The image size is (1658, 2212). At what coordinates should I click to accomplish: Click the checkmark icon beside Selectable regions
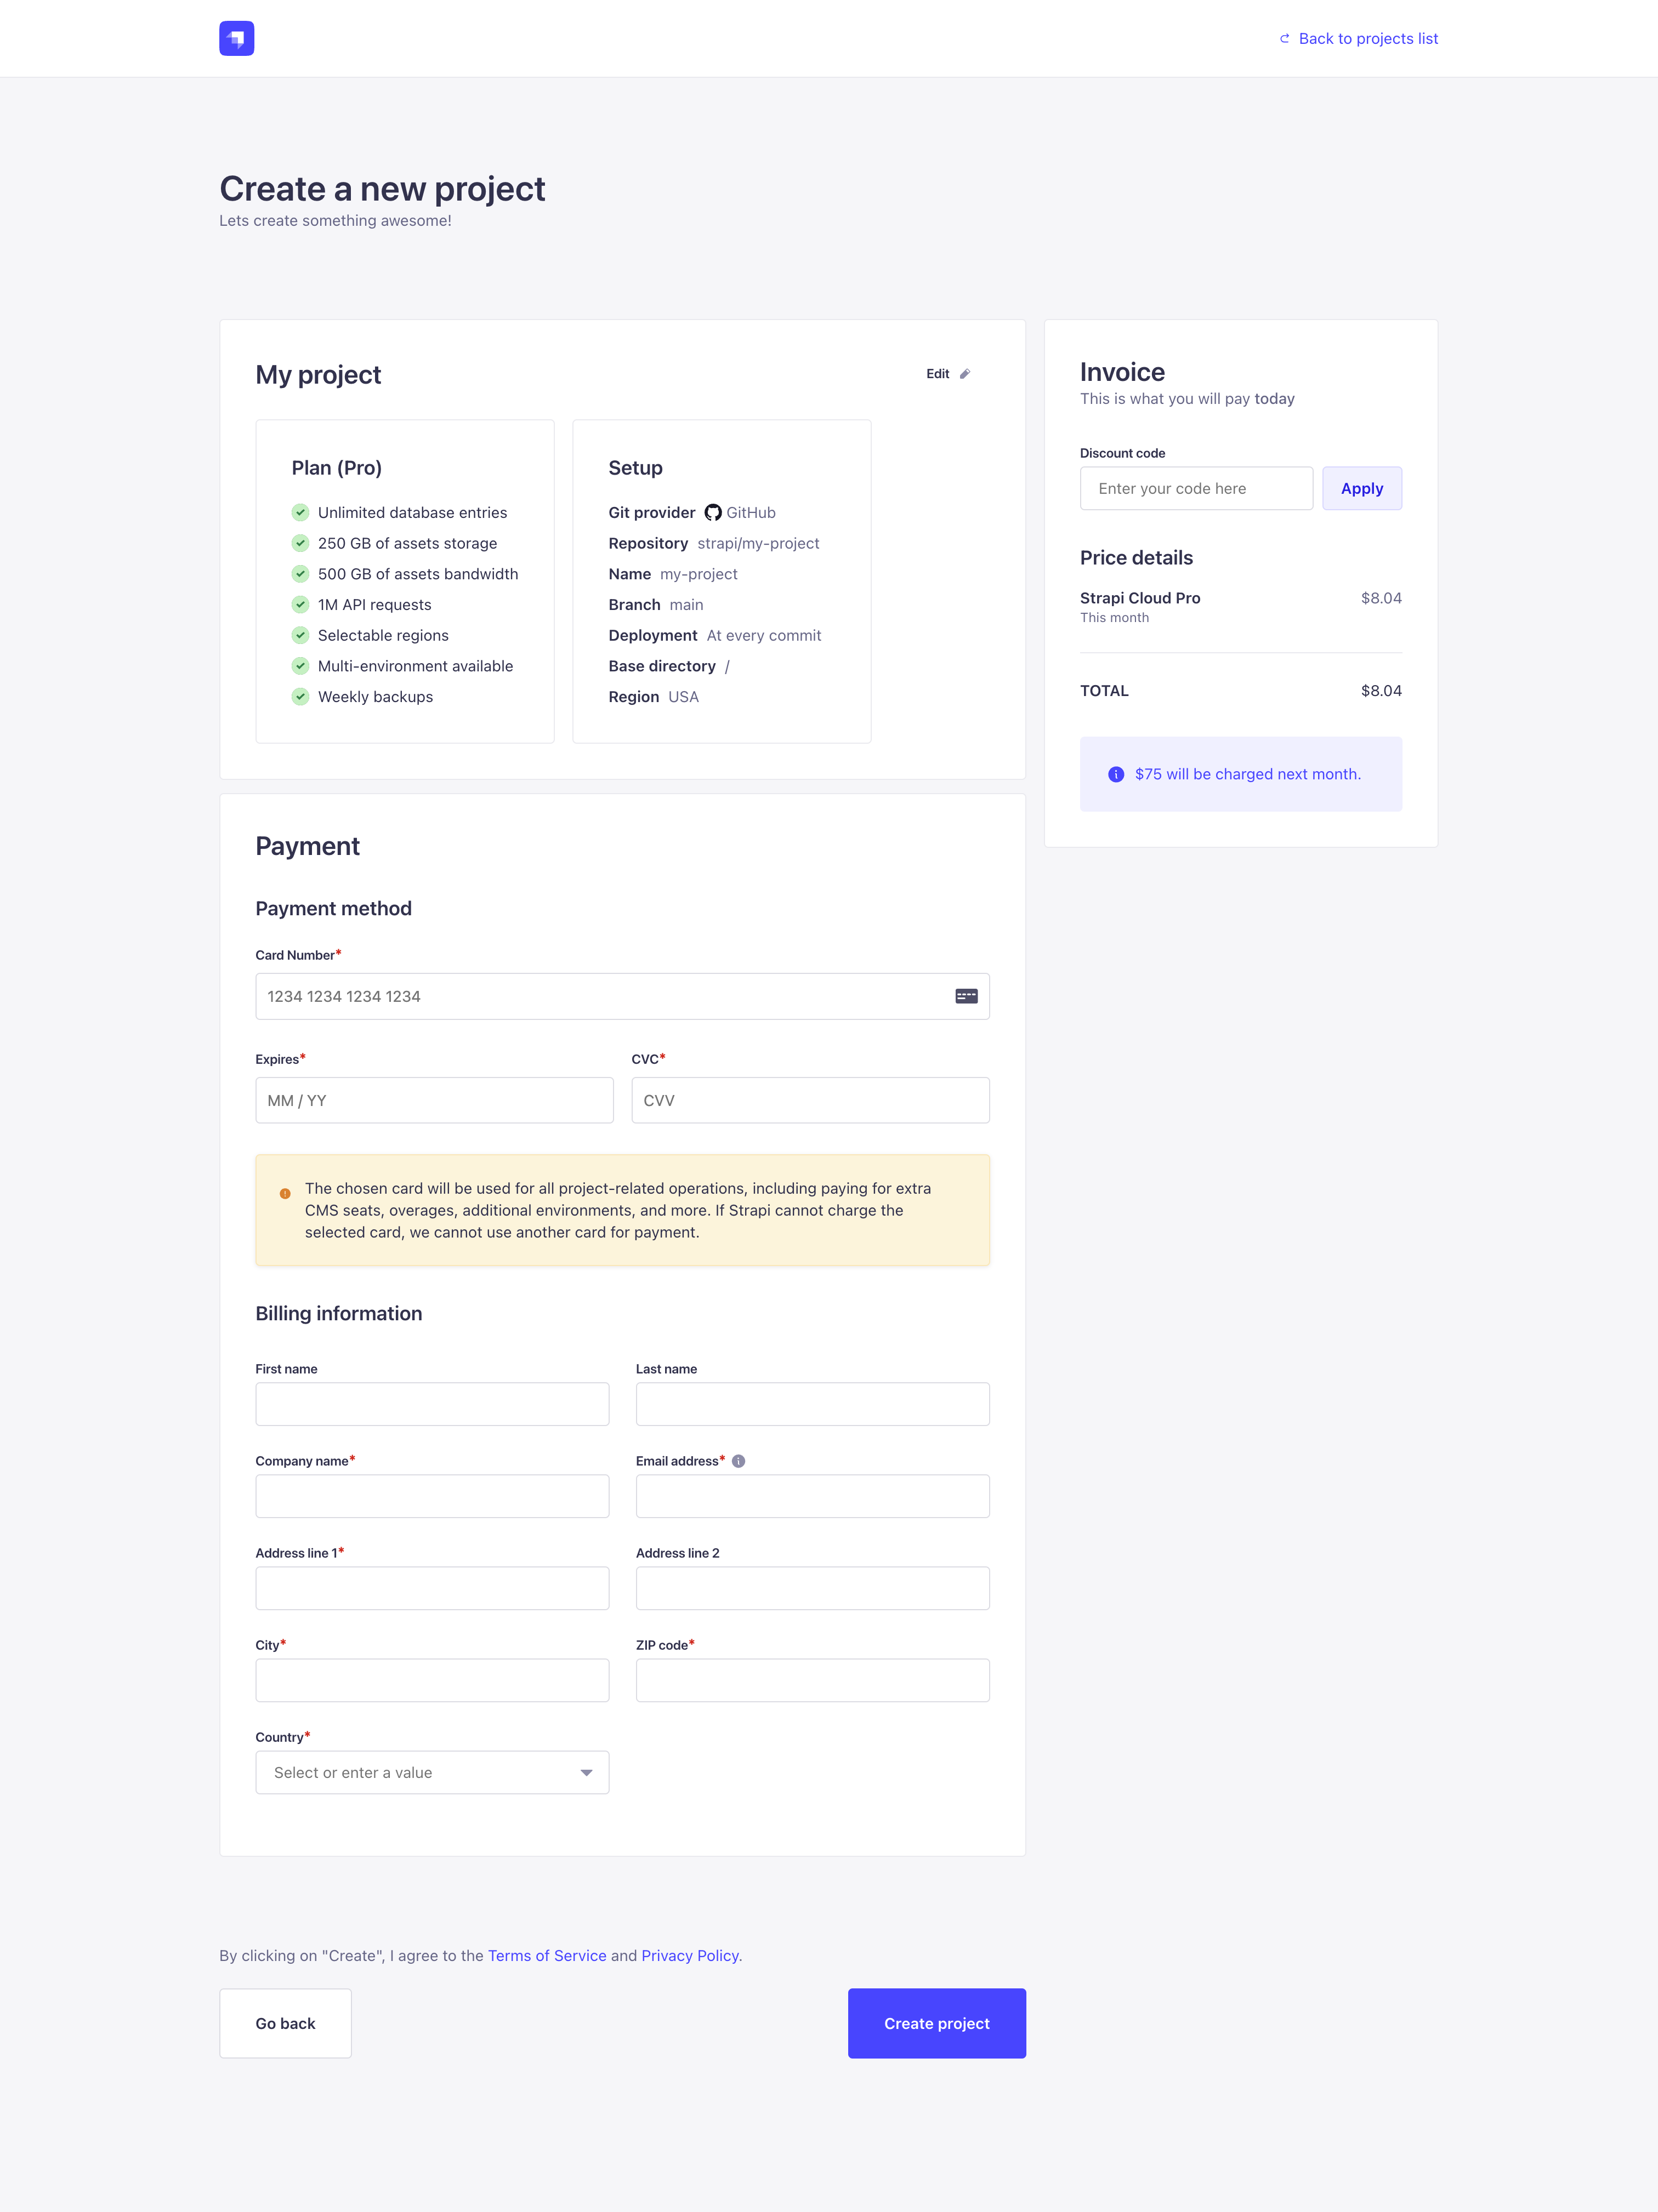coord(300,635)
